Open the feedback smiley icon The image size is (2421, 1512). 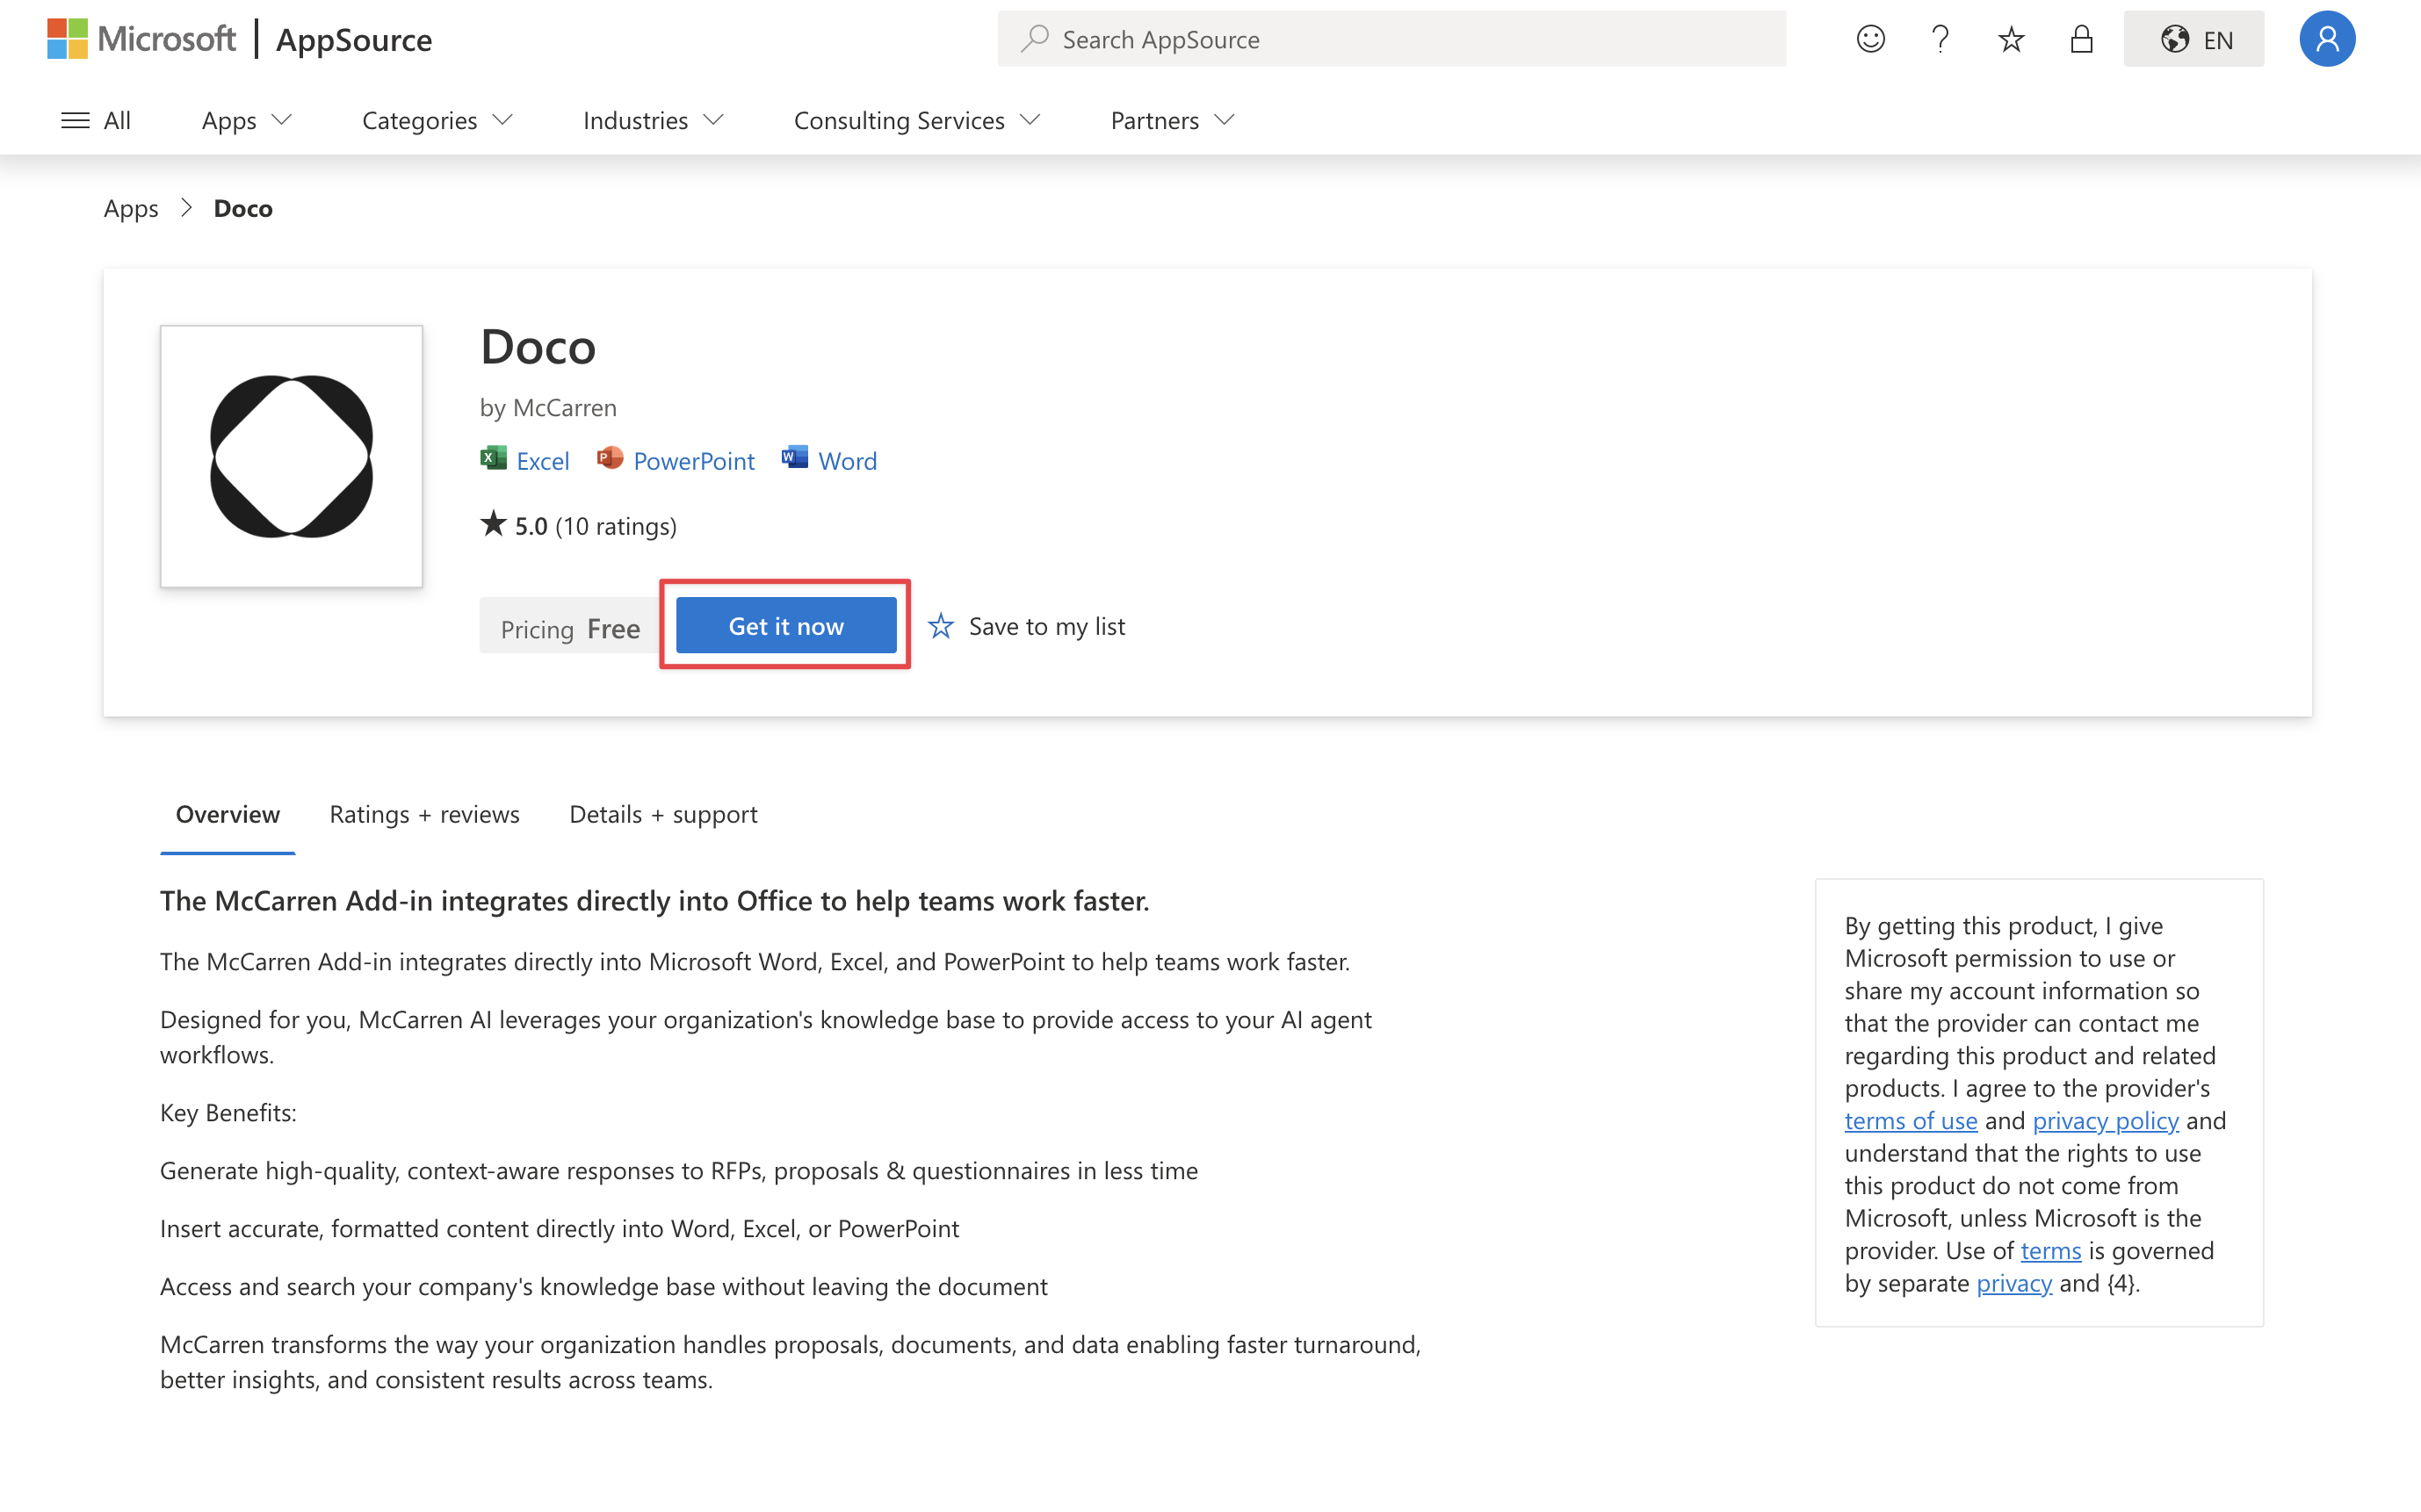[1869, 38]
